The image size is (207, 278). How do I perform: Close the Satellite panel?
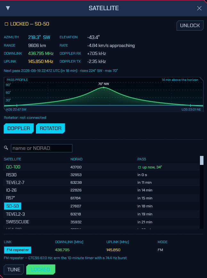(199, 8)
